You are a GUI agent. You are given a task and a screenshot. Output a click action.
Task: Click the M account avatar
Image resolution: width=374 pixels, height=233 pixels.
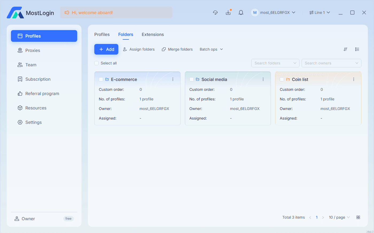(x=255, y=13)
